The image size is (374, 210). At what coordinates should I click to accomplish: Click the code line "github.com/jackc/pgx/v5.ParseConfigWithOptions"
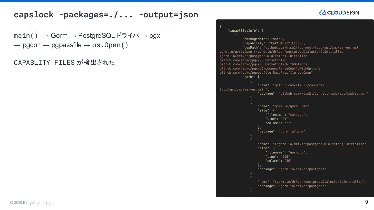point(263,64)
